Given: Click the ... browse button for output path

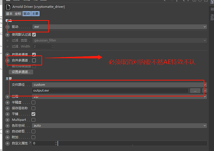Looking at the screenshot, I should (x=195, y=90).
